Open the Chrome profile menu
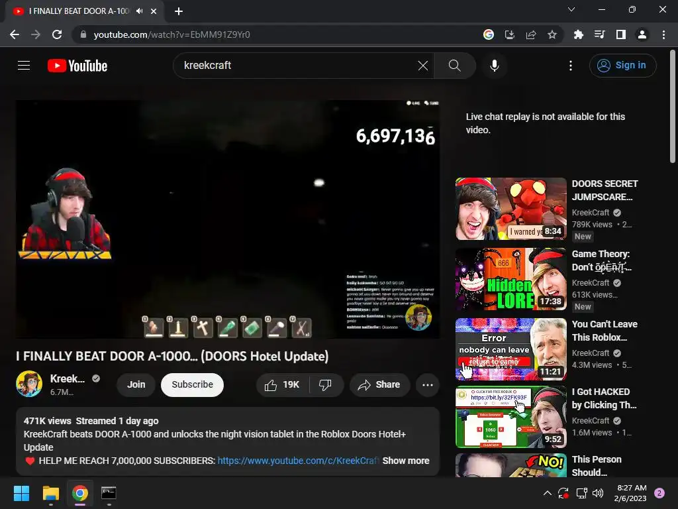This screenshot has height=509, width=678. (642, 34)
